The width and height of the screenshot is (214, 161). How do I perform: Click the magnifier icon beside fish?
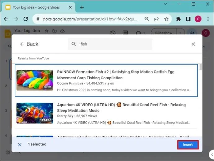pyautogui.click(x=74, y=44)
